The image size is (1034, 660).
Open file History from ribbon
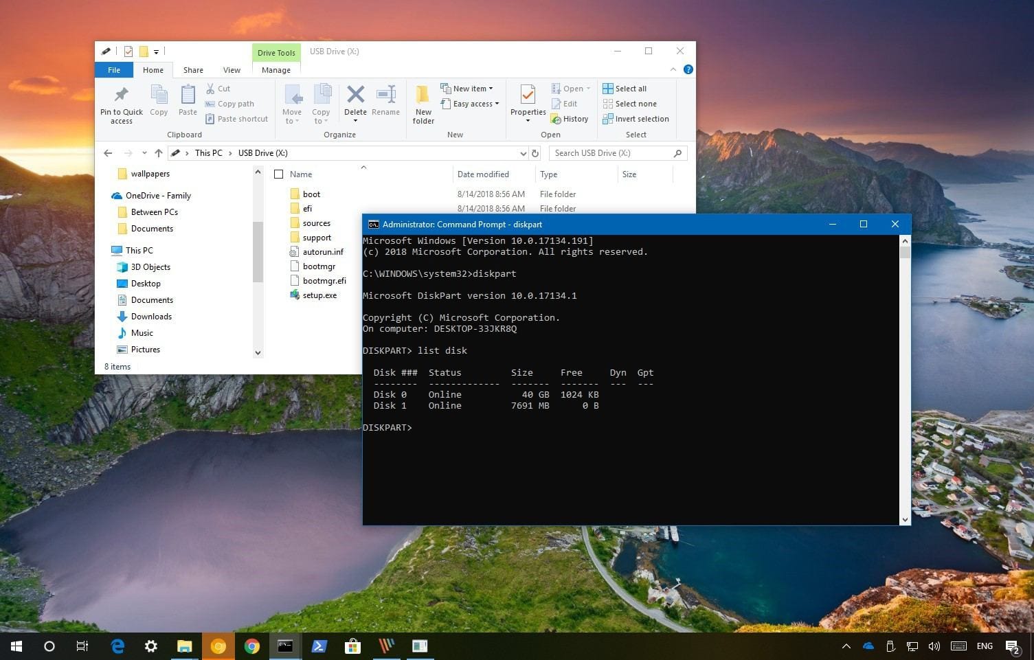570,119
